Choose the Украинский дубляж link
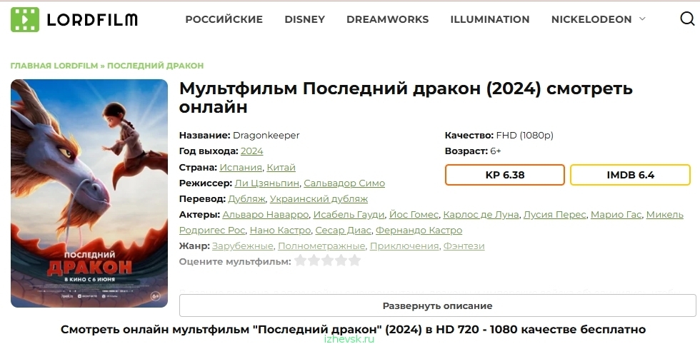The width and height of the screenshot is (700, 344). tap(319, 198)
